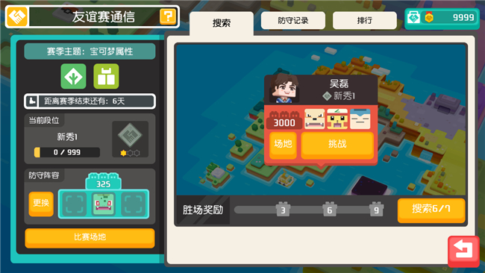This screenshot has width=485, height=273.
Task: Select the empty left defense lineup slot
Action: tap(74, 204)
